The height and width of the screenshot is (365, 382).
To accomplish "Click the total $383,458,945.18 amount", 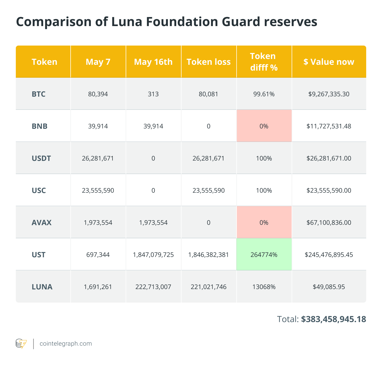I will click(333, 319).
